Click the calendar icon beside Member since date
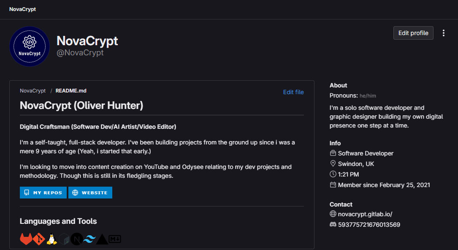Image resolution: width=458 pixels, height=250 pixels. point(333,185)
